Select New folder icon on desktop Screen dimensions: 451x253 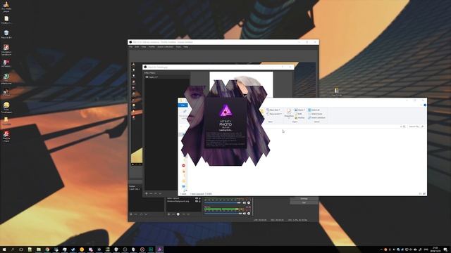click(337, 92)
